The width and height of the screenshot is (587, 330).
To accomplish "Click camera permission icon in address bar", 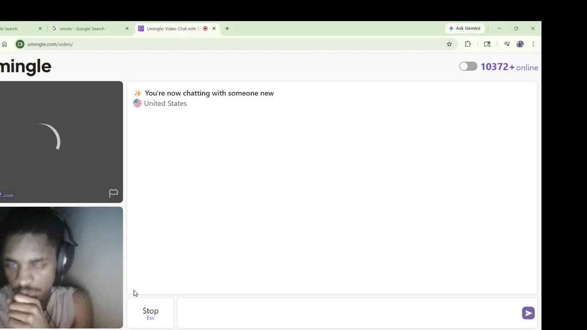I will 20,44.
